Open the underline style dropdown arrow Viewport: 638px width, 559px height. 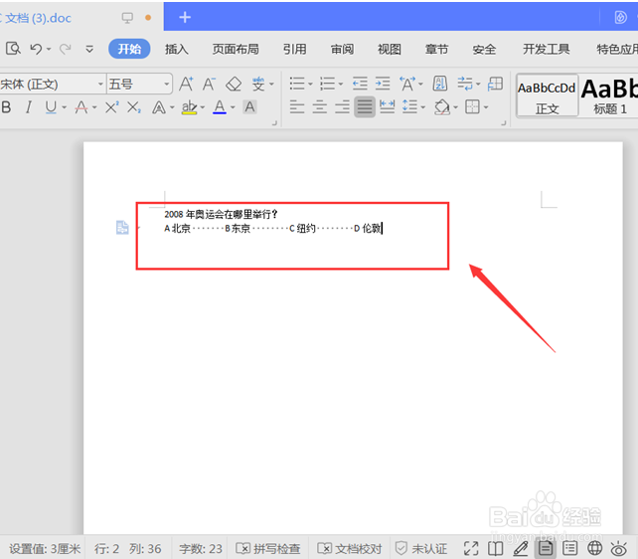point(65,107)
